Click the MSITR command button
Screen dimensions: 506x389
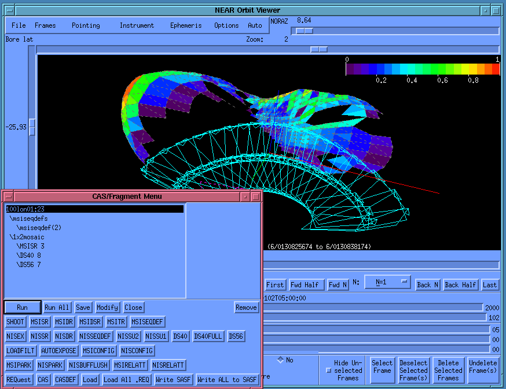[116, 321]
